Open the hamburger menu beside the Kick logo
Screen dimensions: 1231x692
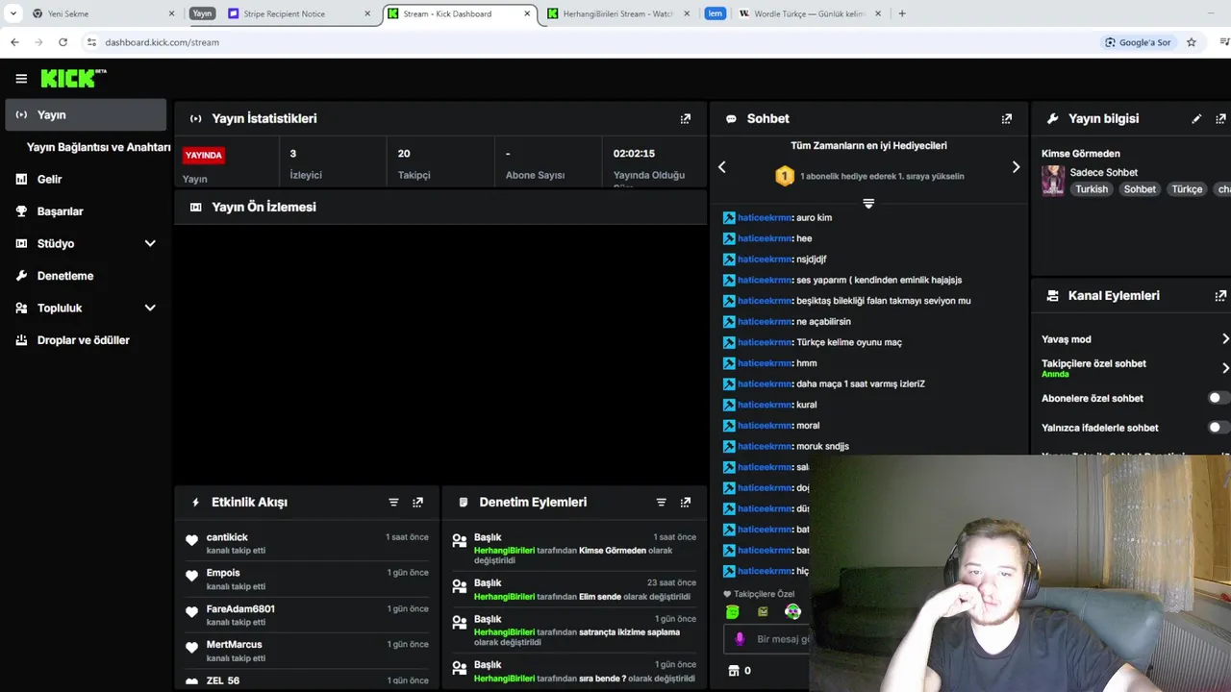(21, 79)
